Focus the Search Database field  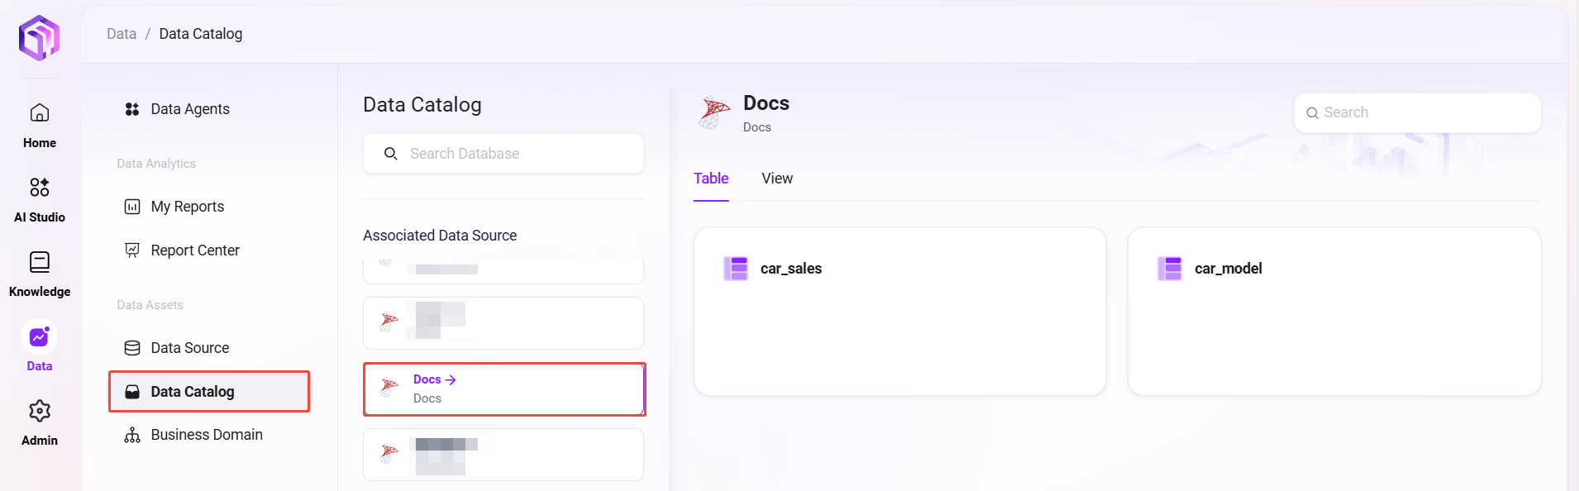point(513,154)
